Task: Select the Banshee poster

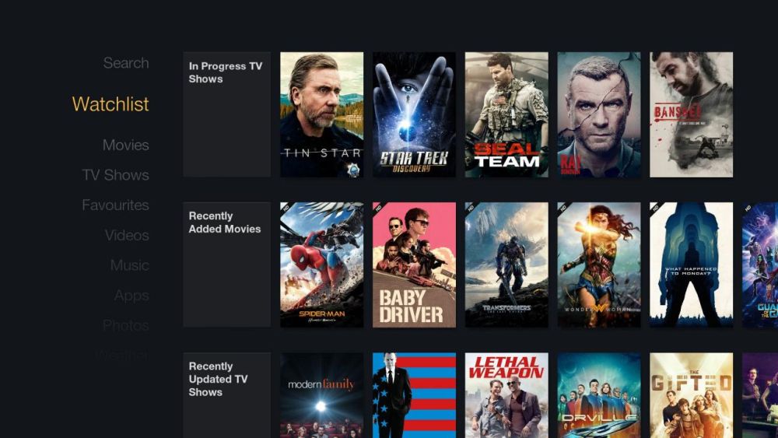Action: click(691, 114)
